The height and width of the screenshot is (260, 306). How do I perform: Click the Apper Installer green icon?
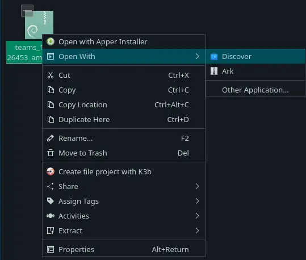51,41
